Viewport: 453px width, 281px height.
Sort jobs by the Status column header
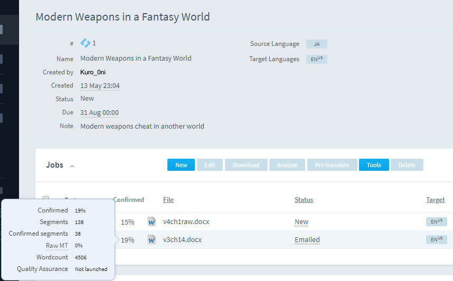pos(304,200)
